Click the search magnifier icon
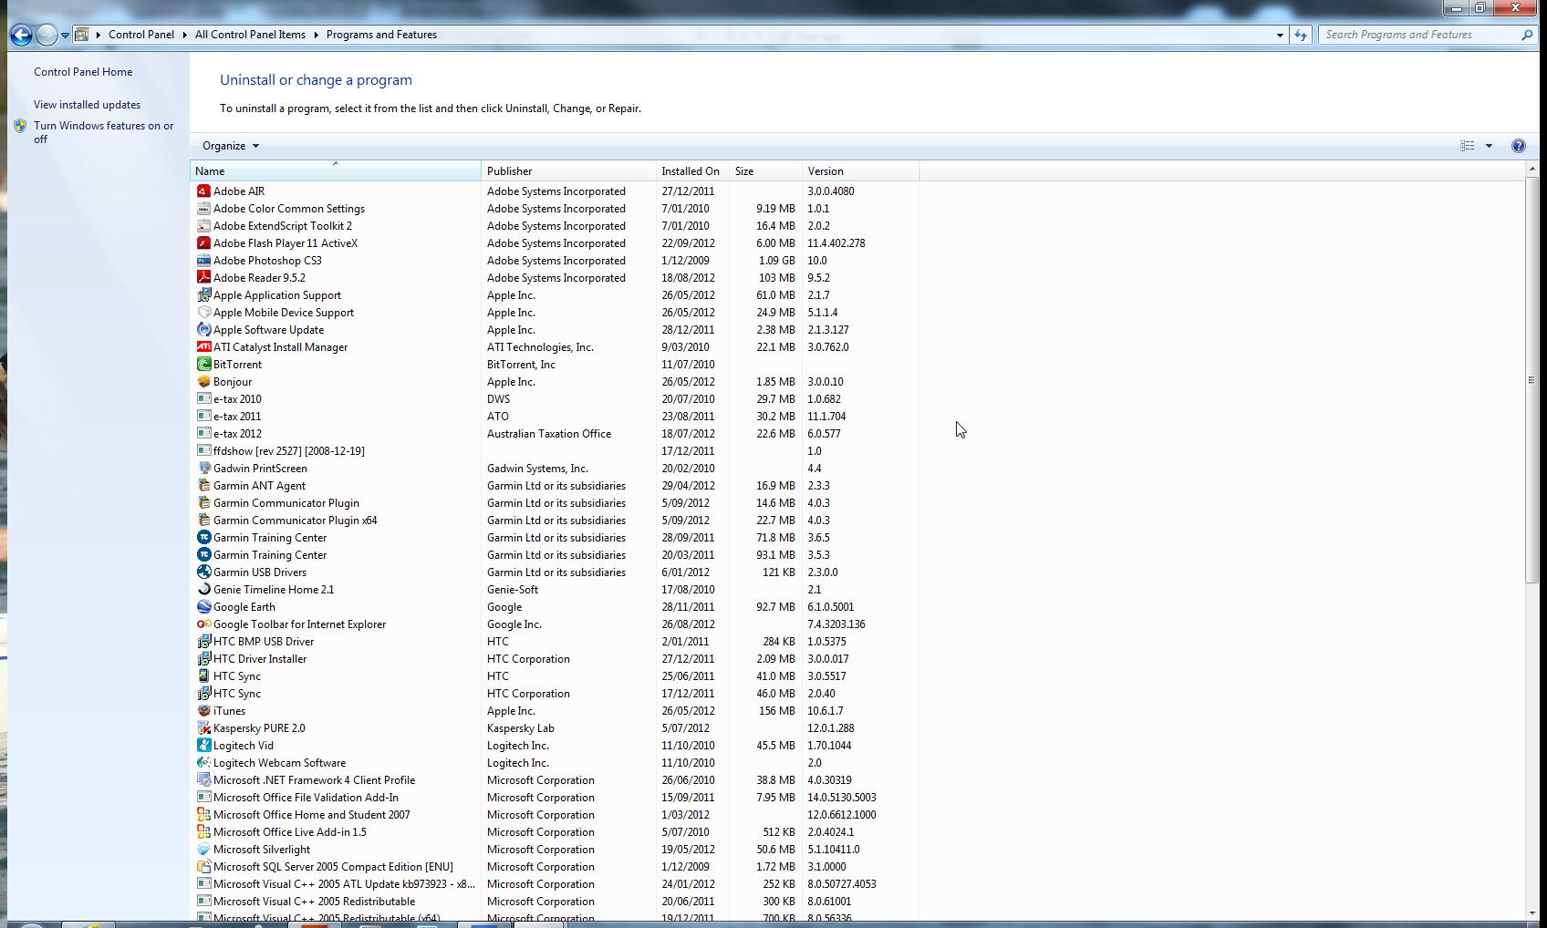 point(1527,35)
